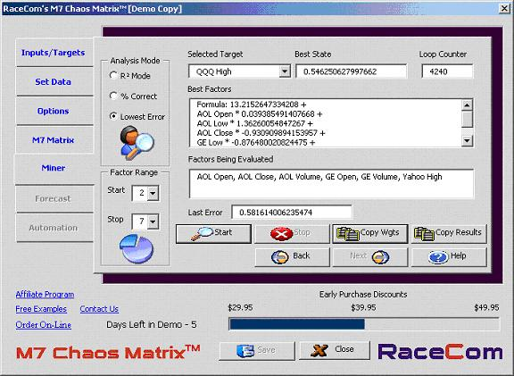Click the Days Left in Demo - 5 text
Viewport: 514px width, 376px height.
click(152, 325)
